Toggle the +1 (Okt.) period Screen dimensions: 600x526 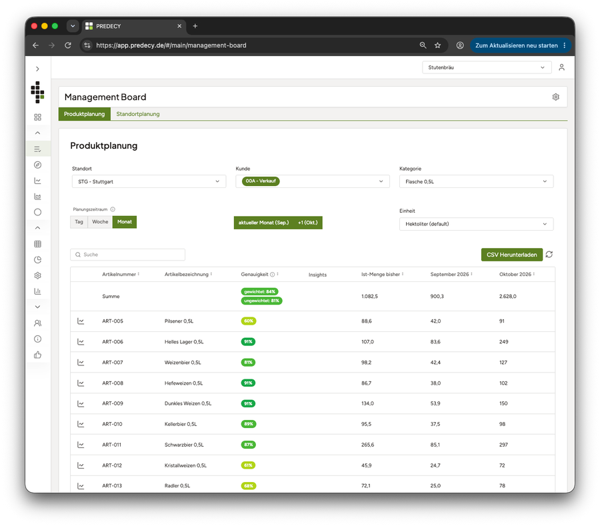pyautogui.click(x=307, y=223)
